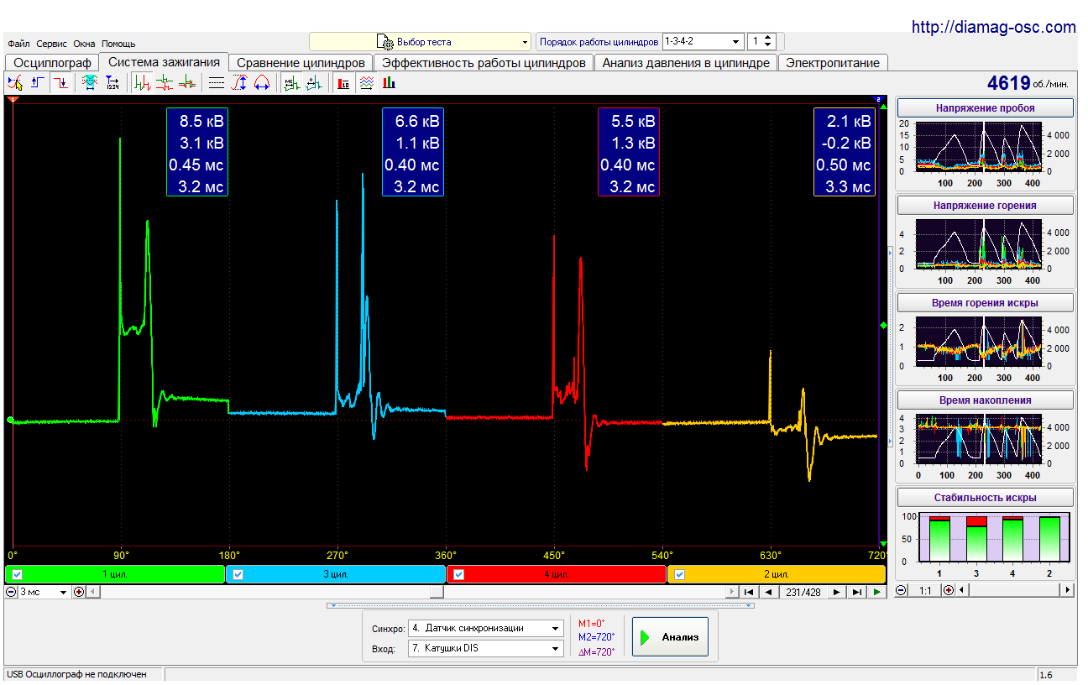Start playback with green play arrow
Screen dimensions: 1088x685
(x=876, y=592)
